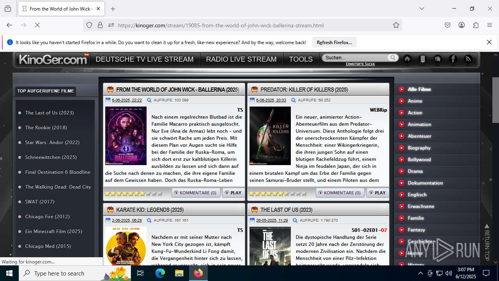Open the Facebook icon in header
The height and width of the screenshot is (281, 499).
pos(453,59)
